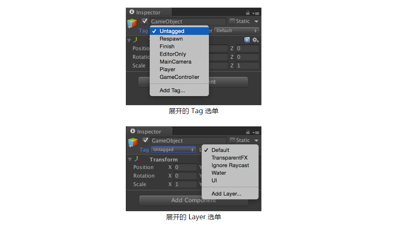408x229 pixels.
Task: Open the help book icon on Transform
Action: (247, 40)
